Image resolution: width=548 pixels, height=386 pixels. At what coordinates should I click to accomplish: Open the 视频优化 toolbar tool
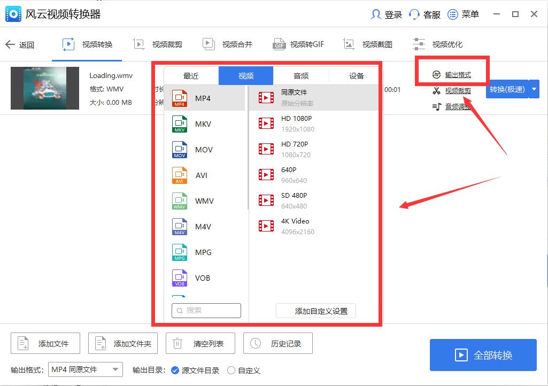pyautogui.click(x=437, y=44)
